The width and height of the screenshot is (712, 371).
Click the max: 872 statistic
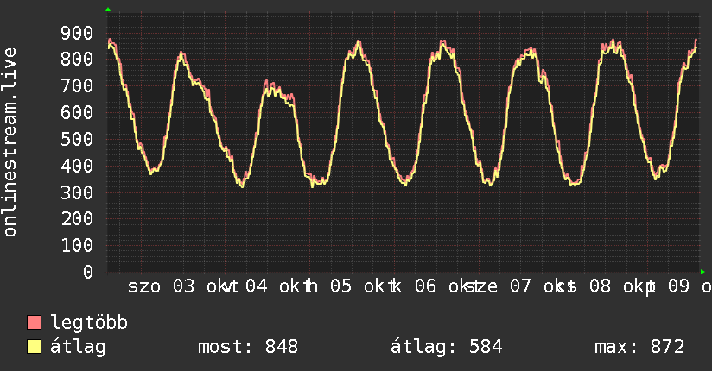[x=639, y=347]
